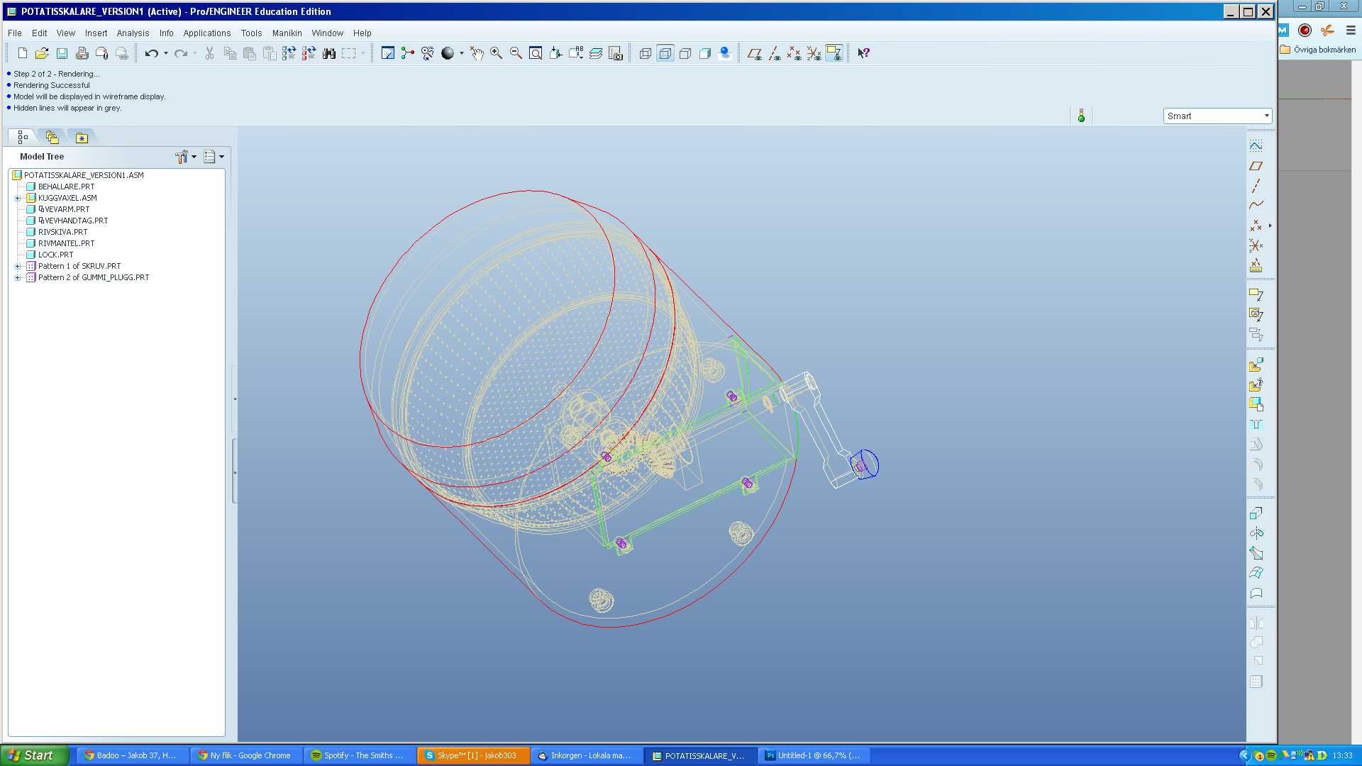Expand Pattern 1 of SKRUV.PRT
The width and height of the screenshot is (1362, 766).
coord(18,267)
